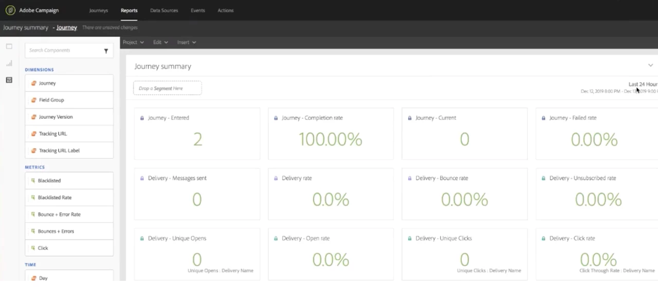Image resolution: width=658 pixels, height=288 pixels.
Task: Click the Delivery - Messages sent card title
Action: 177,178
